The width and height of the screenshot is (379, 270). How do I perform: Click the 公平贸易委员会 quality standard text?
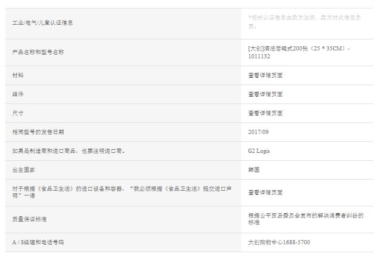pos(305,219)
